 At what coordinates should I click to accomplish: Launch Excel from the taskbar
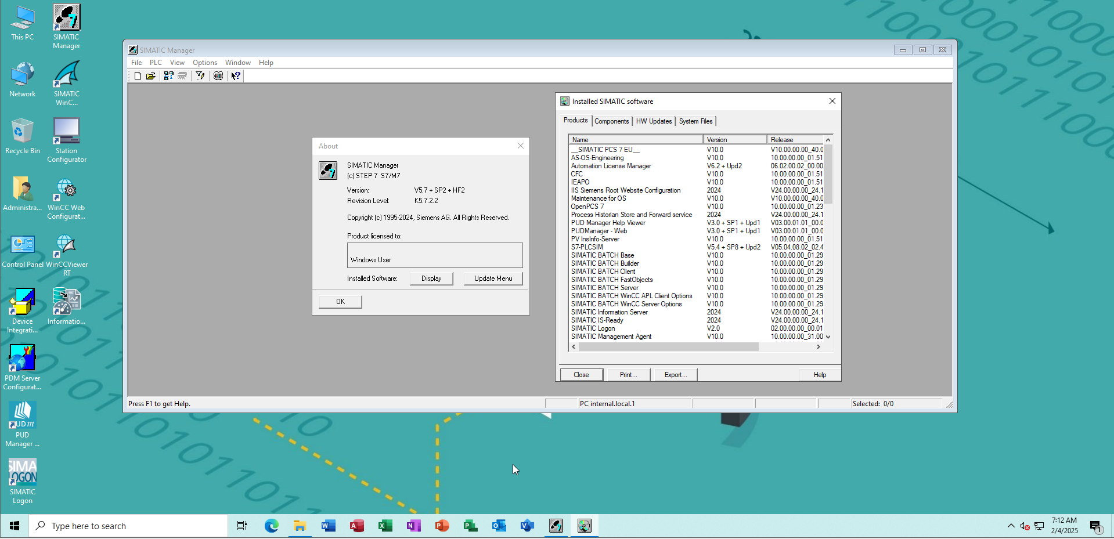point(385,526)
